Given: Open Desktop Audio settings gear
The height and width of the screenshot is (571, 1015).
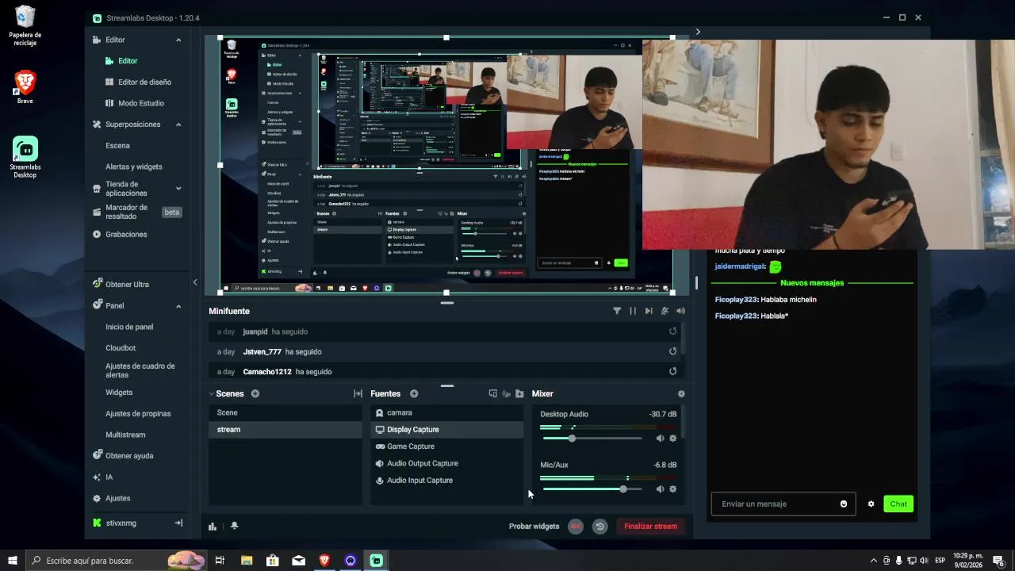Looking at the screenshot, I should 673,439.
